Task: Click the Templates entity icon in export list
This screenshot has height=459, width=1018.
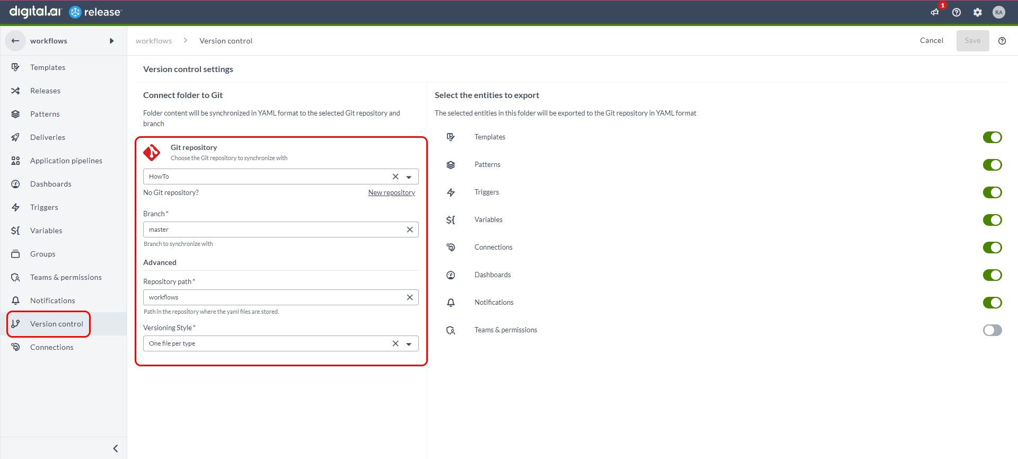Action: point(451,137)
